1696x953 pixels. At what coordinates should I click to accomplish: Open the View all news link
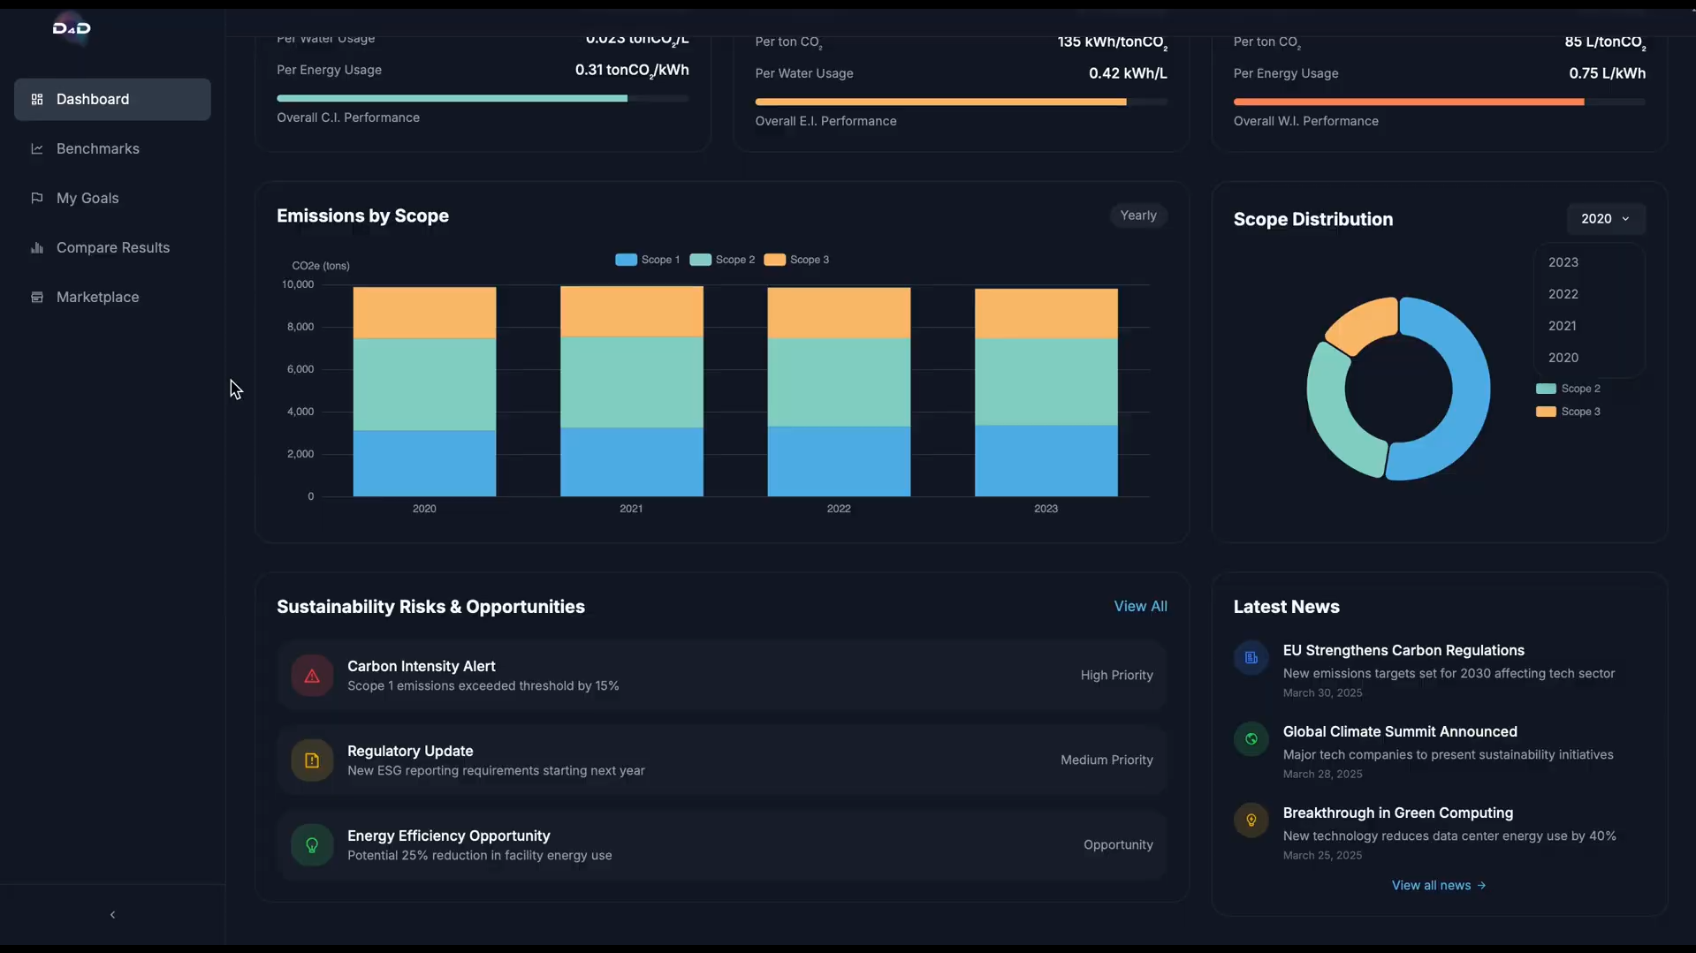(1439, 885)
